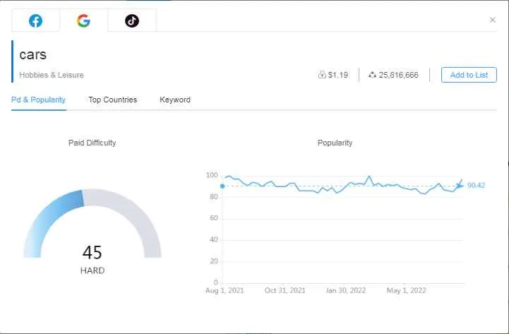Close the keyword details dialog
Image resolution: width=509 pixels, height=334 pixels.
493,20
